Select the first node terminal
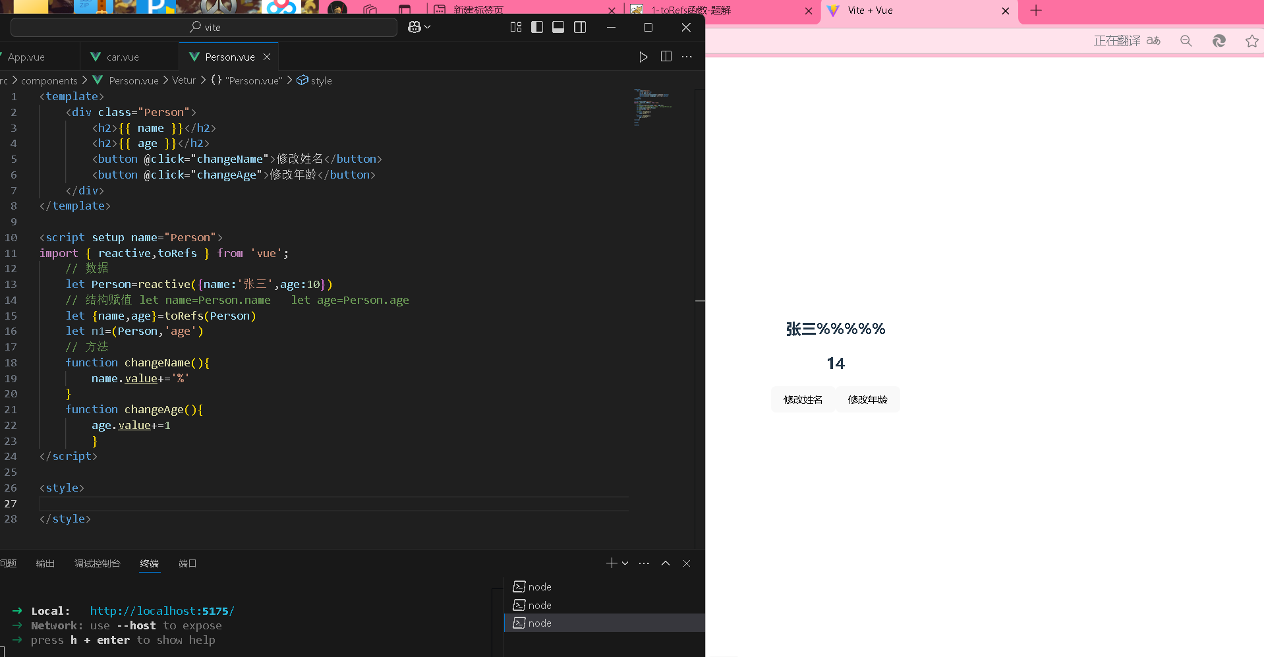Screen dimensions: 1264x657 (604, 586)
